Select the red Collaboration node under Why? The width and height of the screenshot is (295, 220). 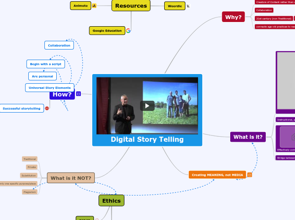pyautogui.click(x=264, y=10)
